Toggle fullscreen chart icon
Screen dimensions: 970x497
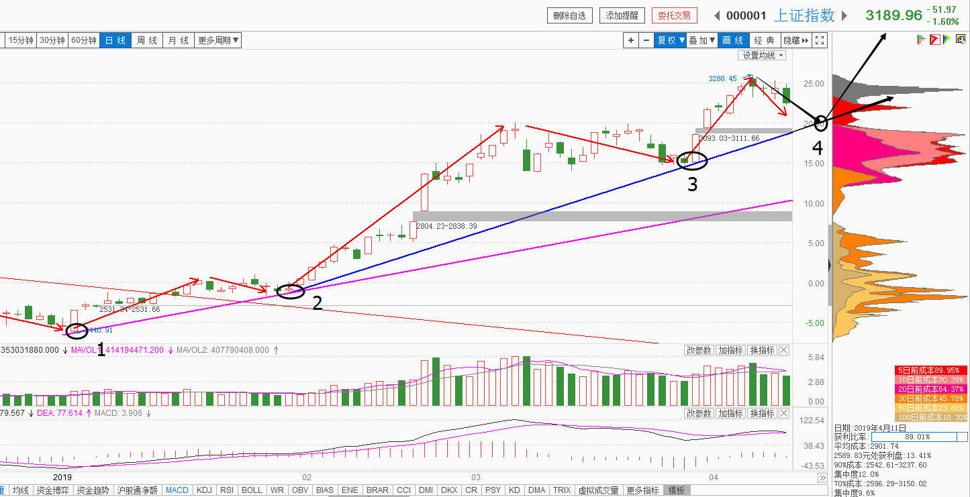click(820, 40)
